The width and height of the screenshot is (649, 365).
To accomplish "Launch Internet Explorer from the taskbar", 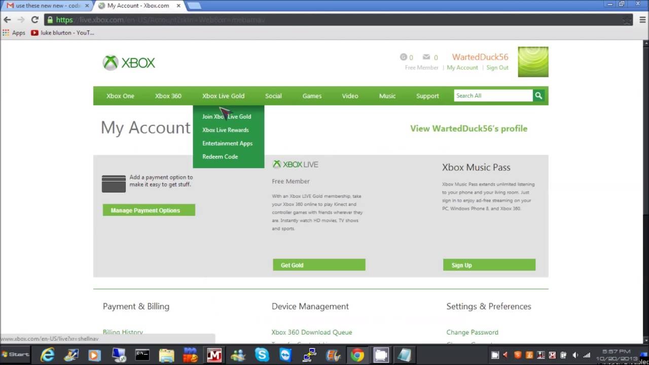I will (x=48, y=355).
